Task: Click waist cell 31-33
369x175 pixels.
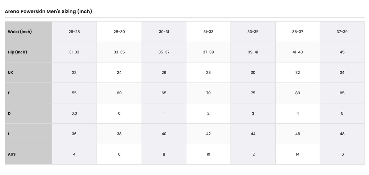Action: click(208, 32)
